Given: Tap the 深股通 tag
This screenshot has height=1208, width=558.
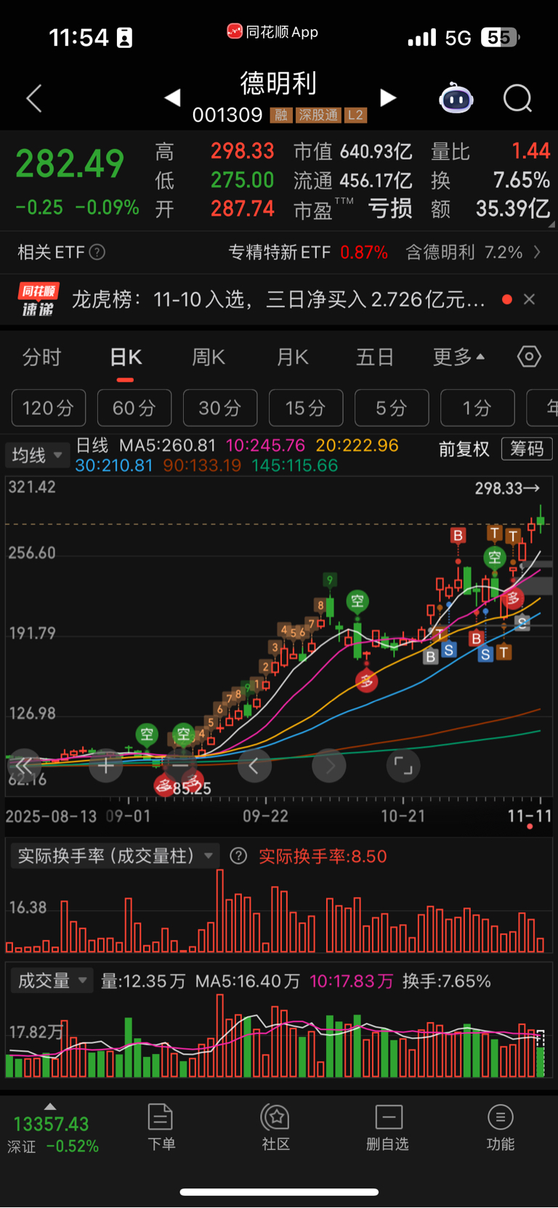Looking at the screenshot, I should pyautogui.click(x=318, y=115).
